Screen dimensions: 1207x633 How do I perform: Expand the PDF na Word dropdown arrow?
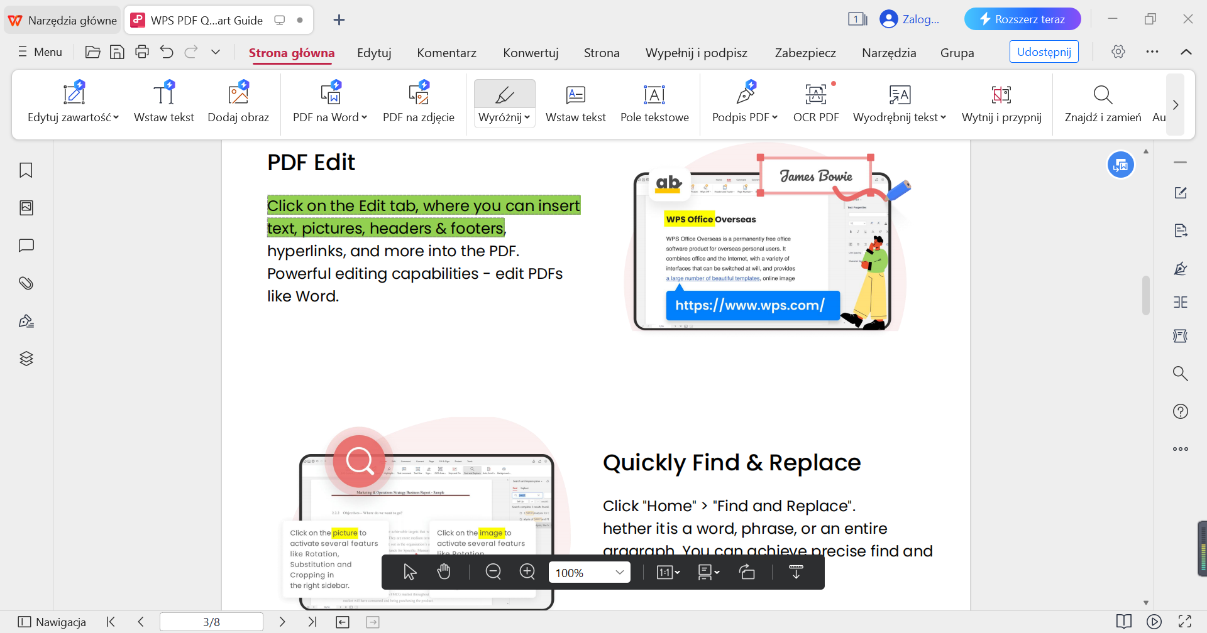[x=365, y=117]
